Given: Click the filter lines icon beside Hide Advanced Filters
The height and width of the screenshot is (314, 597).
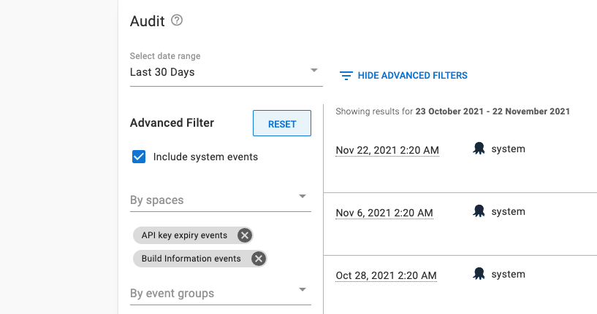Looking at the screenshot, I should click(346, 76).
